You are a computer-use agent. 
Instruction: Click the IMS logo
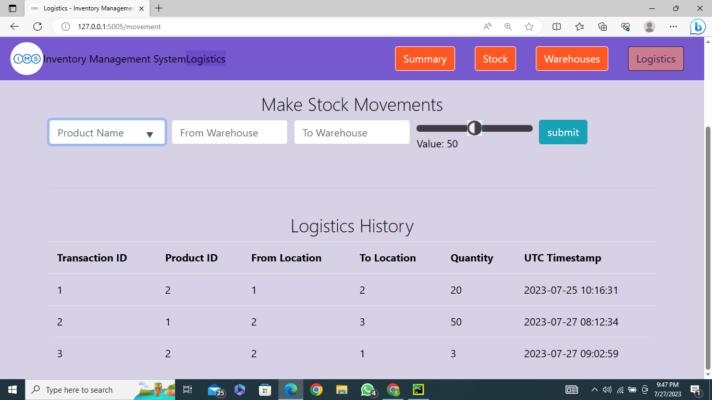click(x=27, y=58)
